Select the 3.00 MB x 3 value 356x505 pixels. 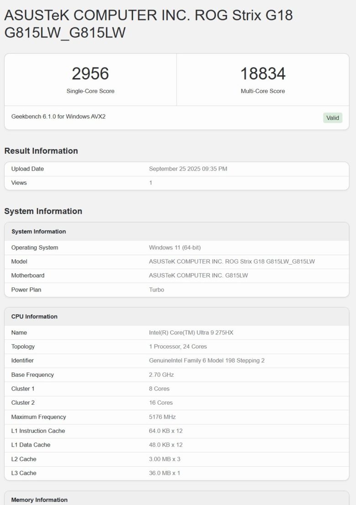tap(165, 459)
